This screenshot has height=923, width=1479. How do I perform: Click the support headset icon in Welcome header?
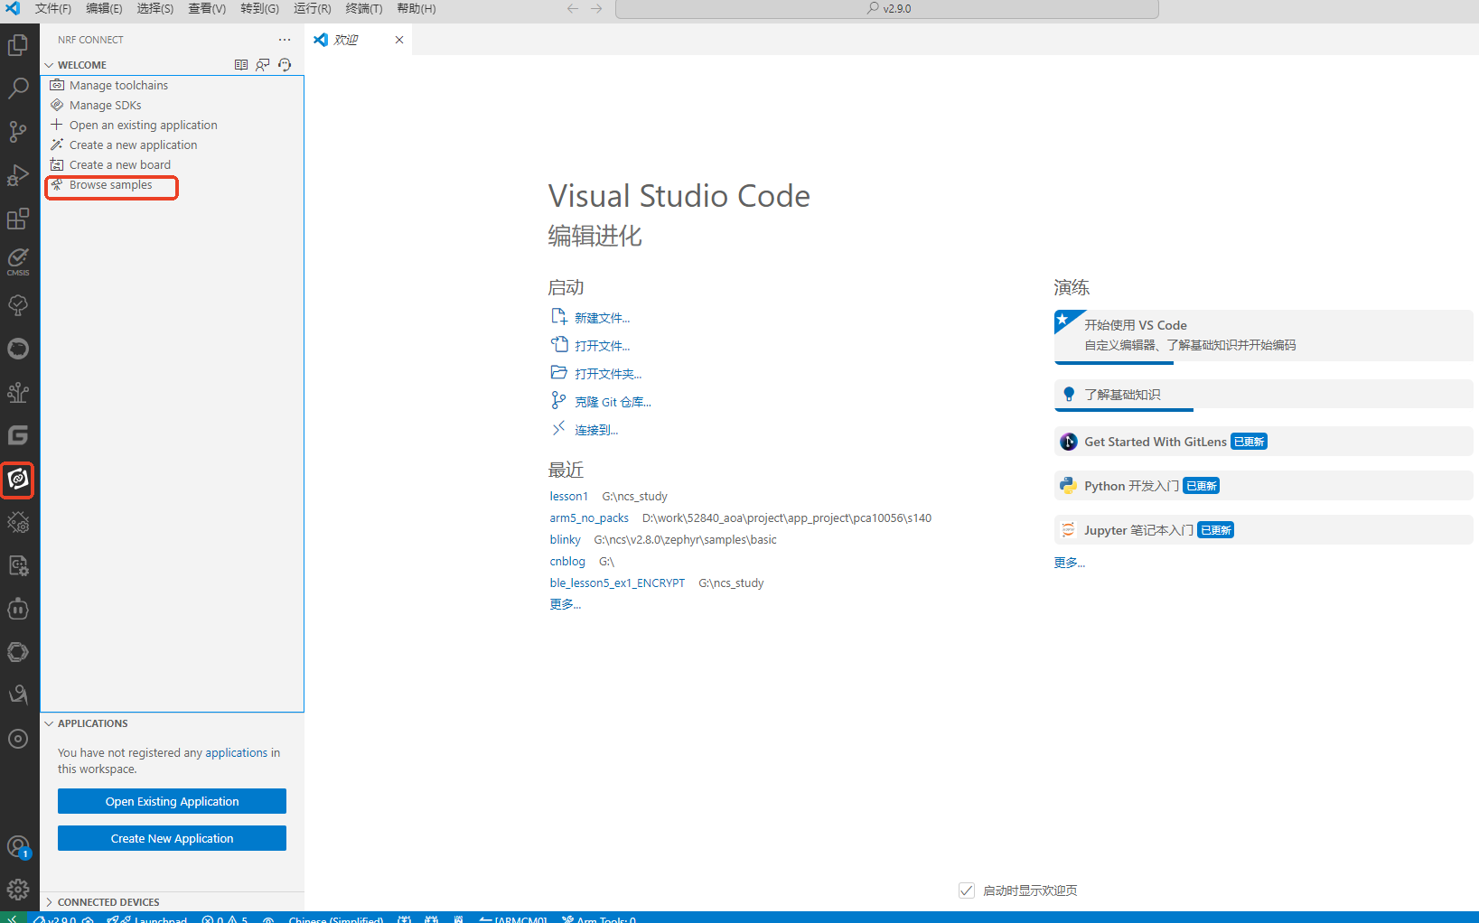(x=285, y=65)
